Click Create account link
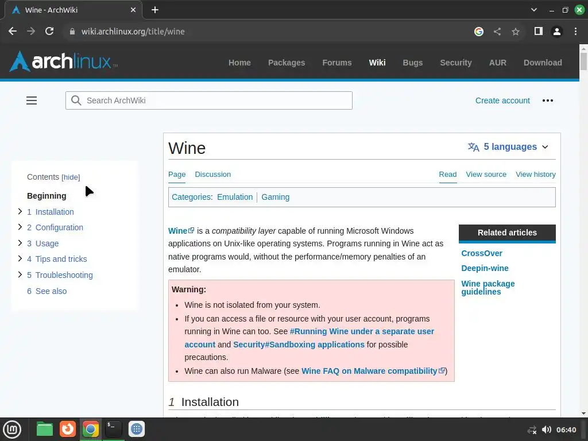Screen dimensions: 588x441 click(502, 100)
